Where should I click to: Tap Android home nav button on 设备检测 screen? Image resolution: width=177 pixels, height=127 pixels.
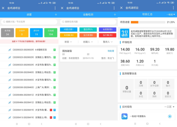coord(88,124)
